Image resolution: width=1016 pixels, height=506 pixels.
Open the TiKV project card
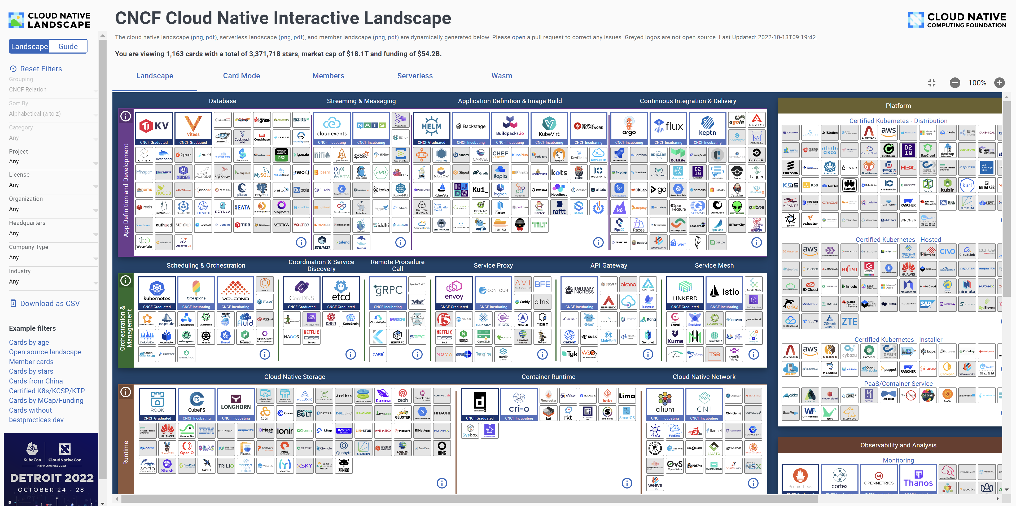154,129
